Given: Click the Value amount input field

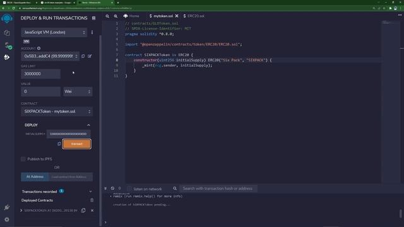Looking at the screenshot, I should tap(40, 91).
